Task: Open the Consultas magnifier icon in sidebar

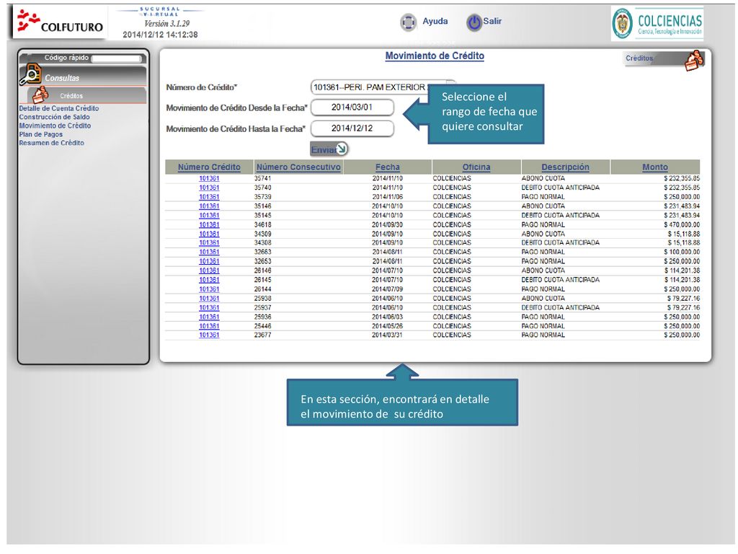Action: point(30,74)
